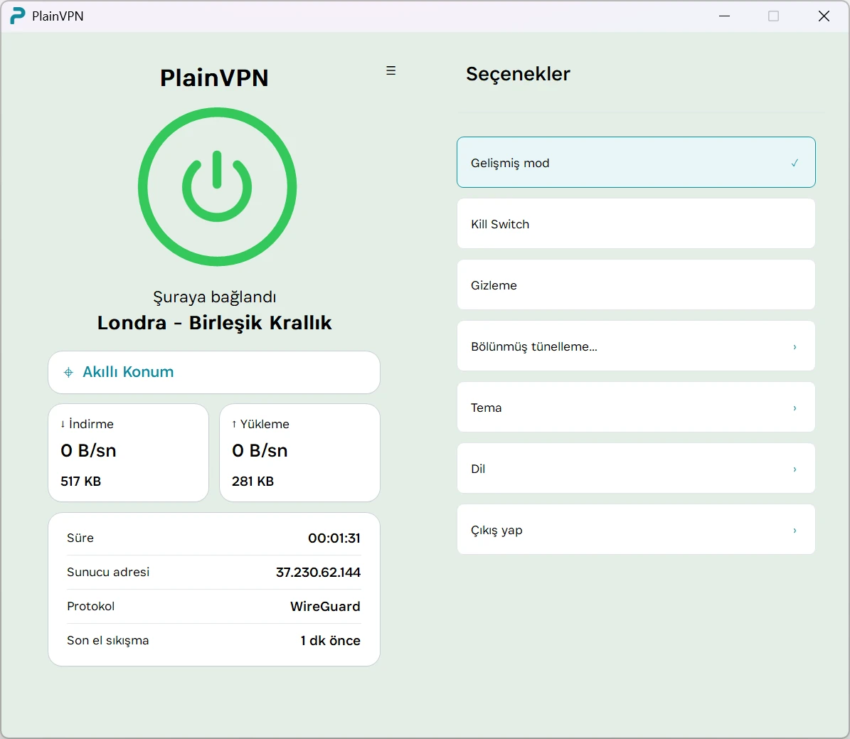
Task: Expand the Bölünmüş tünelleme chevron
Action: [795, 346]
